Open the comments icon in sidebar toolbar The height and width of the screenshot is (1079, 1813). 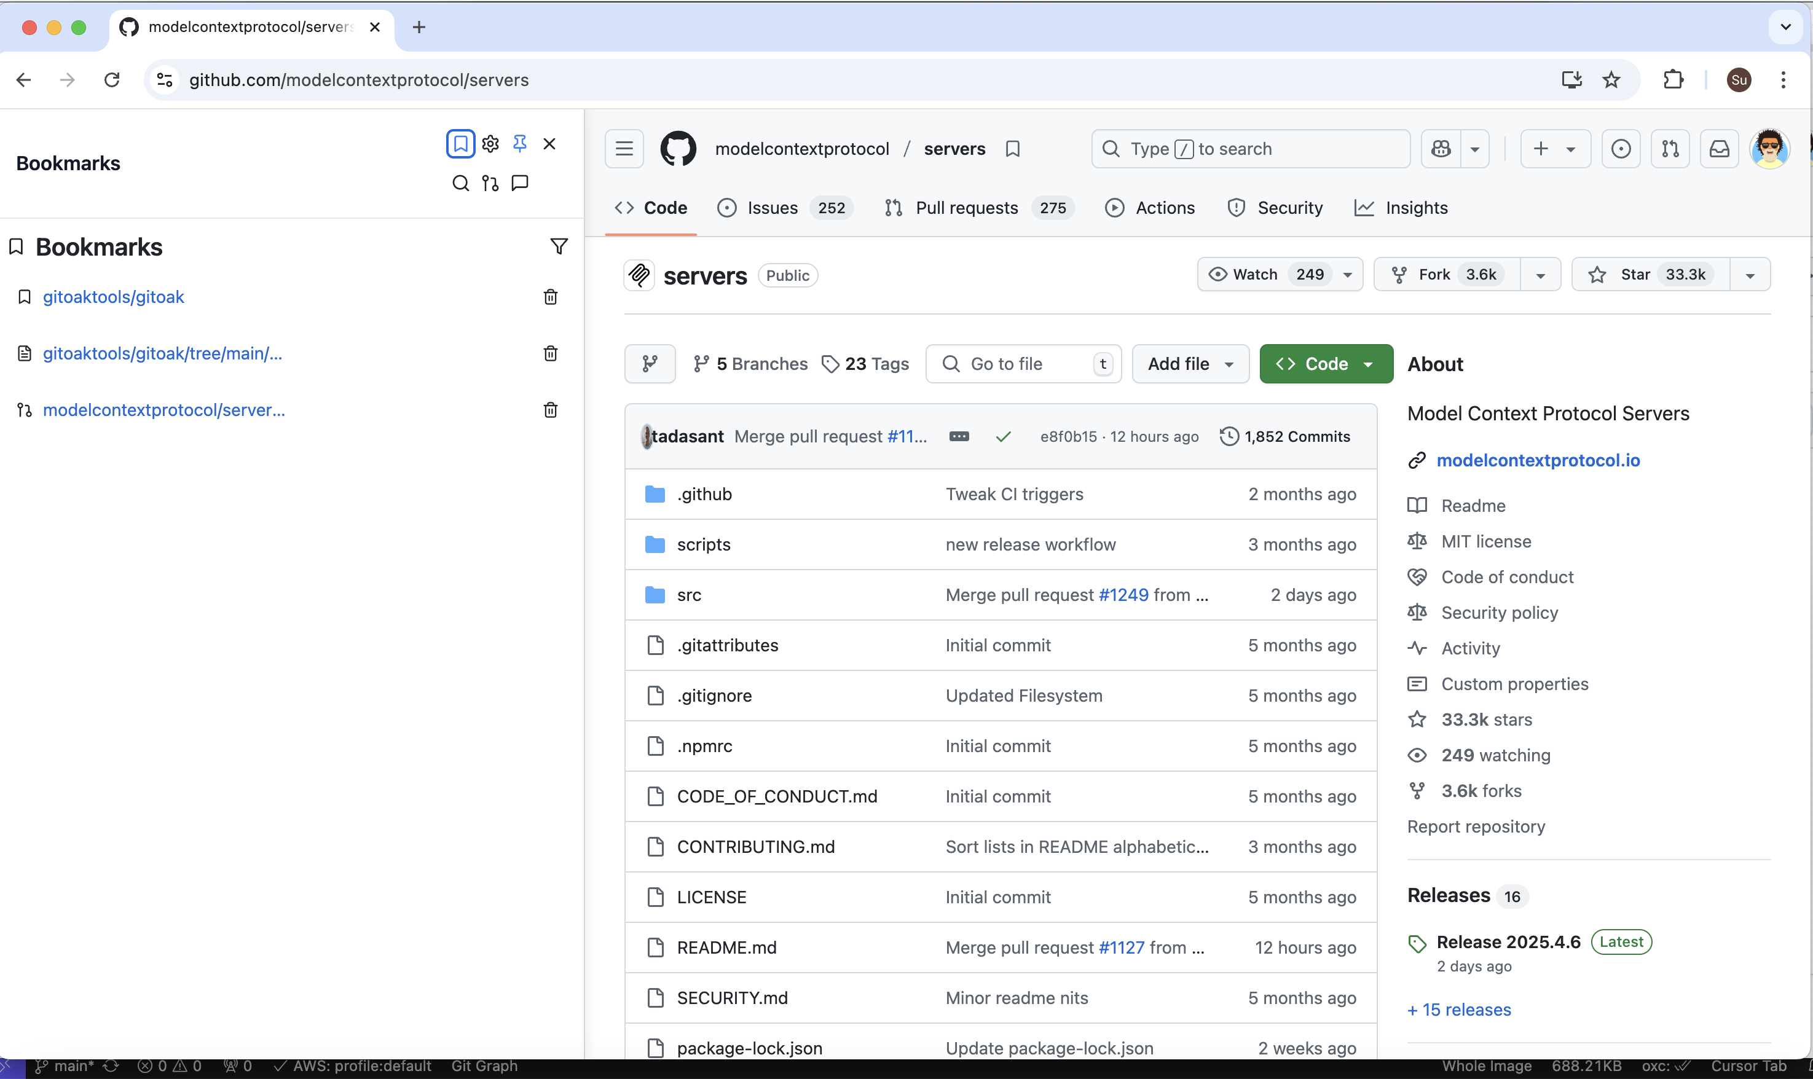click(x=519, y=183)
